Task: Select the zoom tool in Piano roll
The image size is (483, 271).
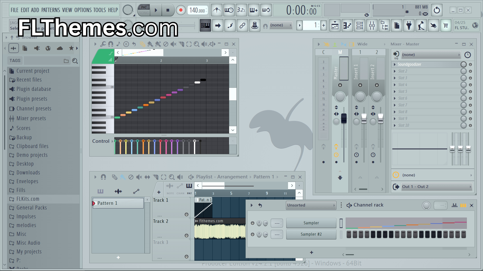Action: tap(196, 44)
